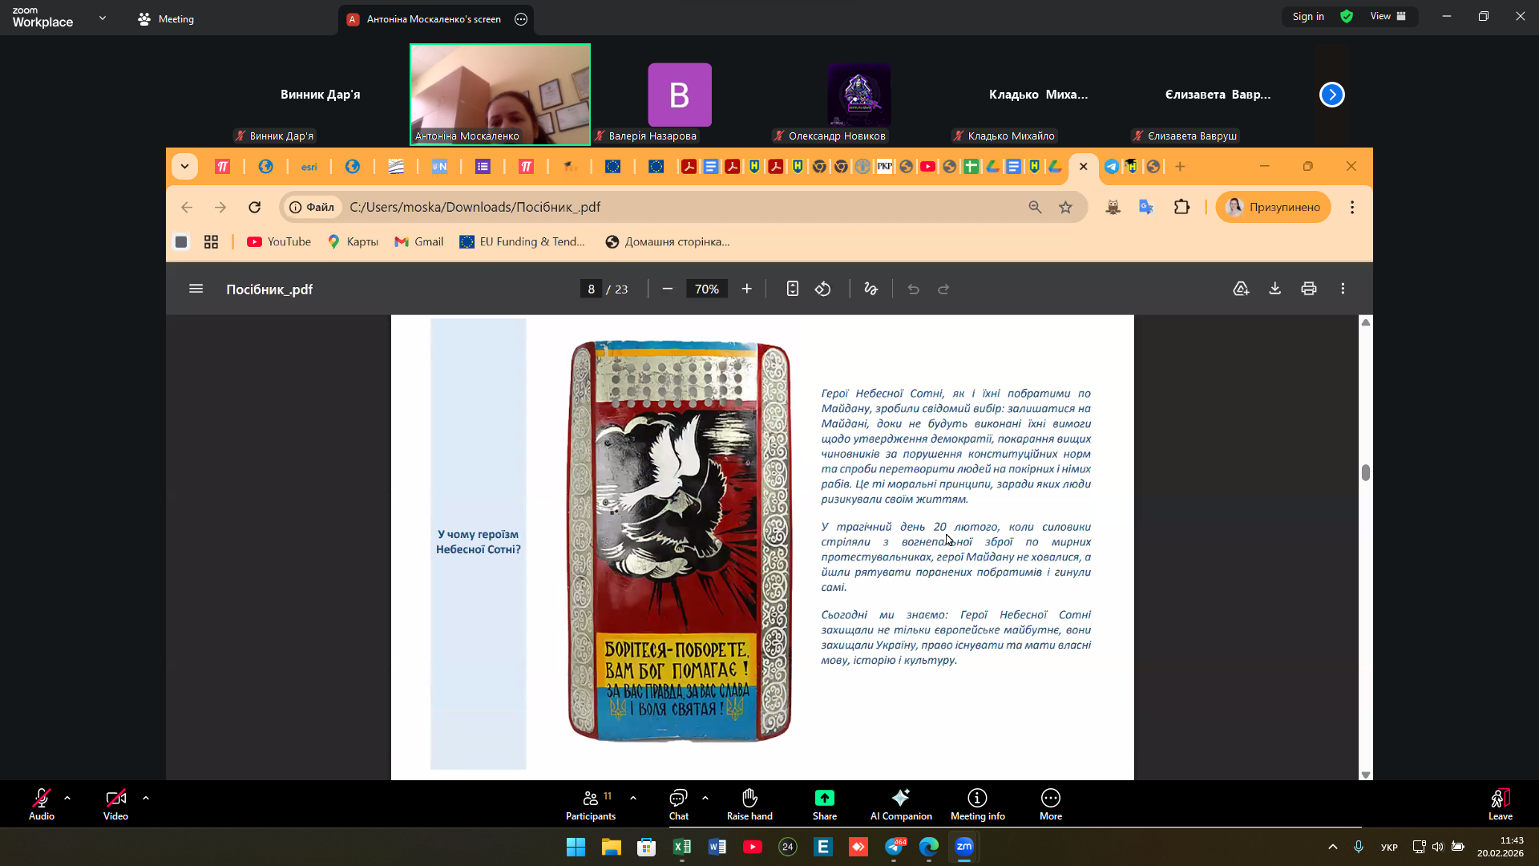Click the Sign in button
1539x866 pixels.
pos(1307,16)
